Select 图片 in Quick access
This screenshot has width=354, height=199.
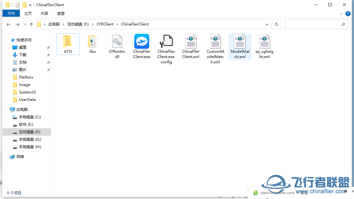click(x=23, y=70)
